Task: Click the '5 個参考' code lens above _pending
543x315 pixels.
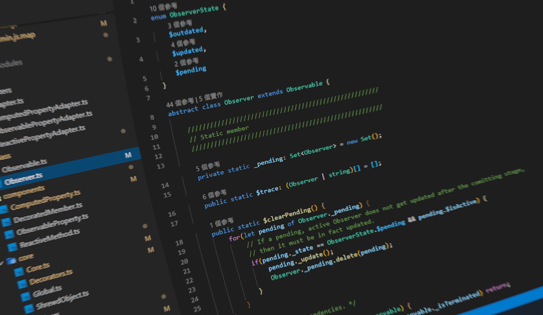Action: pos(208,166)
